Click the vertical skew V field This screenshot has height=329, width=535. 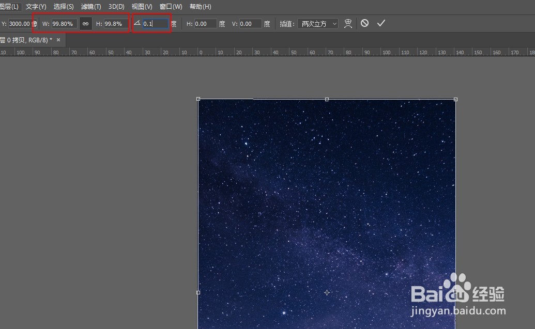(250, 24)
